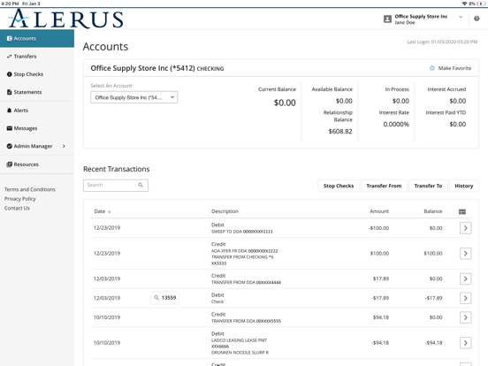
Task: Open table column settings icon
Action: (x=462, y=211)
